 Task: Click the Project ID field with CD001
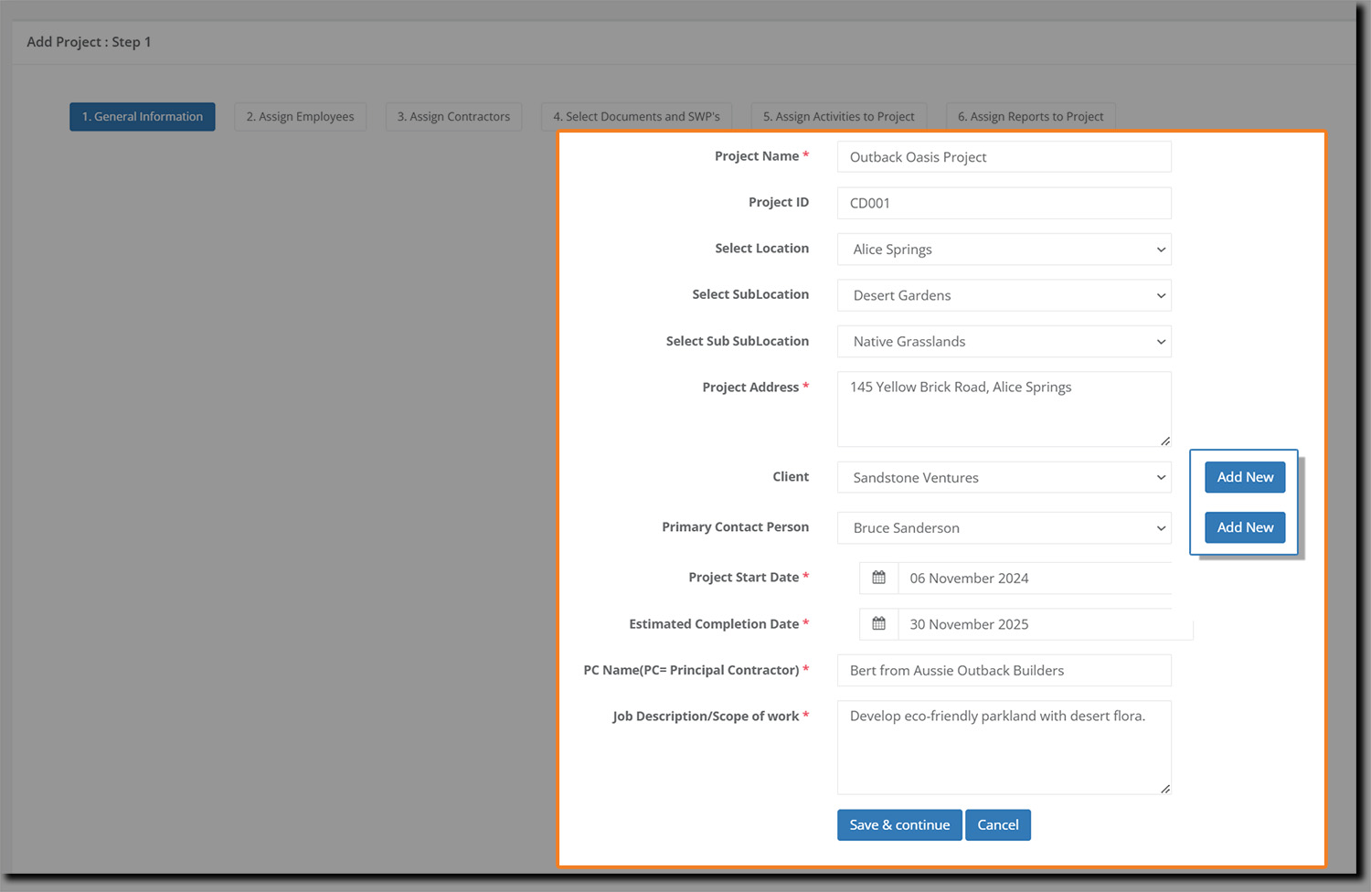(1004, 203)
